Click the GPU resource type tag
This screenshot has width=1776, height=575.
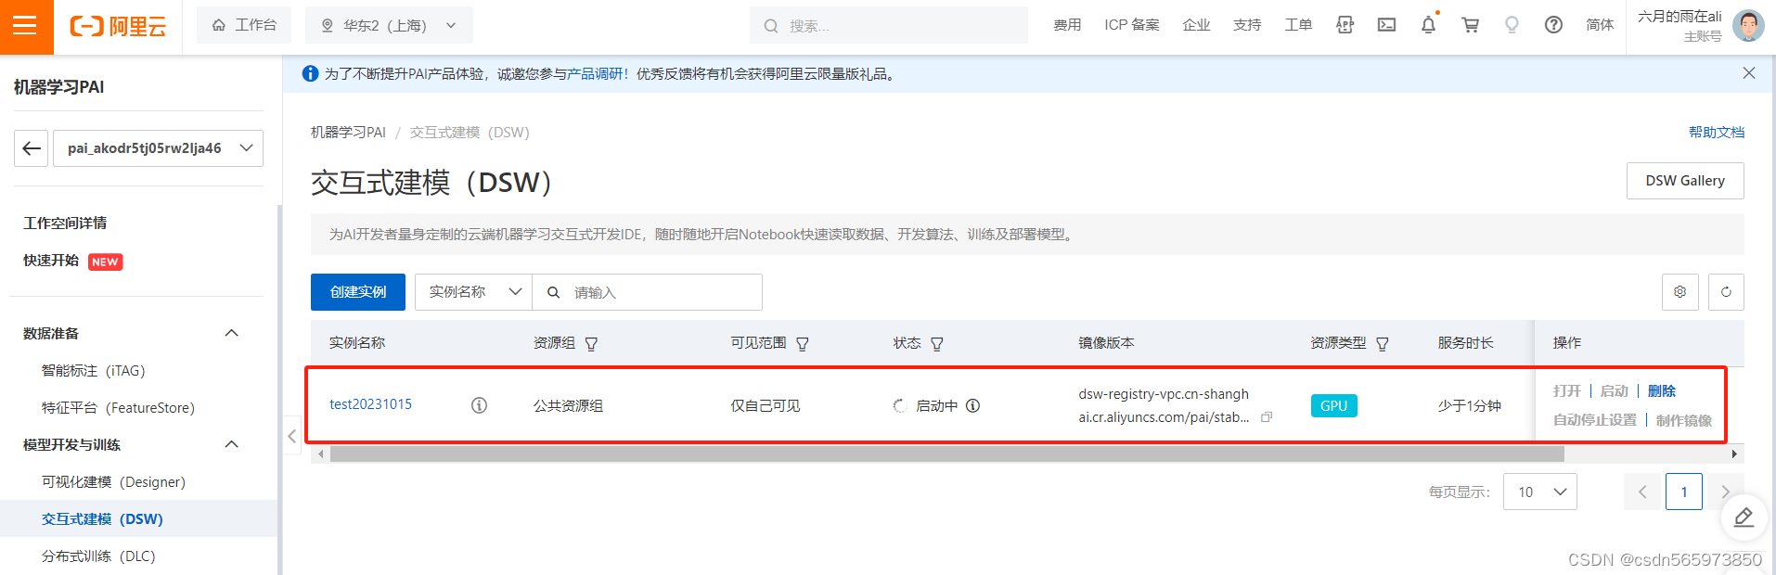click(x=1333, y=406)
